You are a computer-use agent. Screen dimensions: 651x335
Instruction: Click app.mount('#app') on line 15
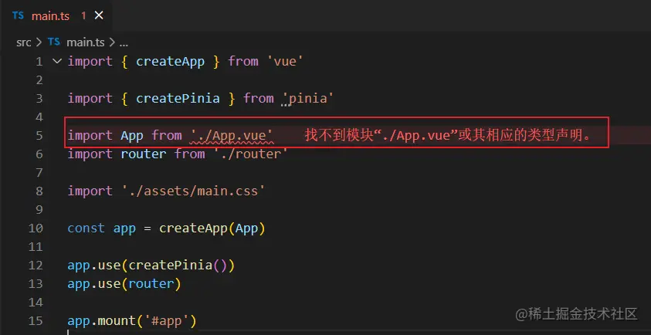click(132, 321)
